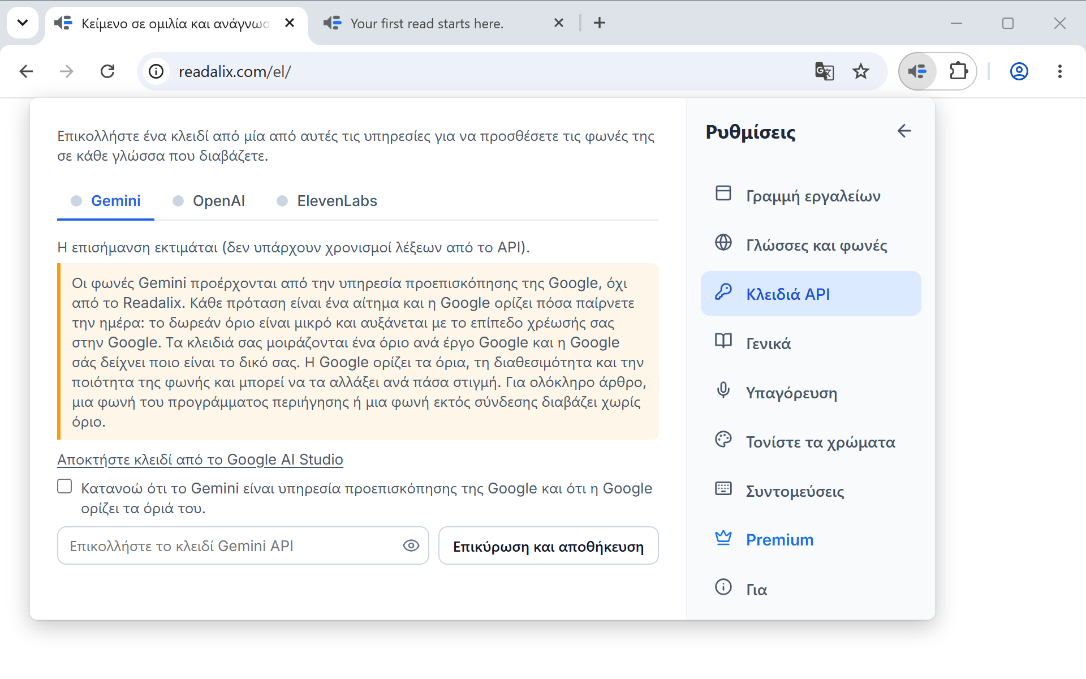Go back with the browser back arrow
Image resolution: width=1086 pixels, height=679 pixels.
click(x=26, y=71)
